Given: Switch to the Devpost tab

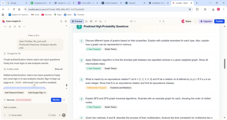Looking at the screenshot, I should click(x=135, y=3).
